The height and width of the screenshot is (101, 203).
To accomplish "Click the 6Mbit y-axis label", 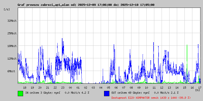I will coord(11,71).
